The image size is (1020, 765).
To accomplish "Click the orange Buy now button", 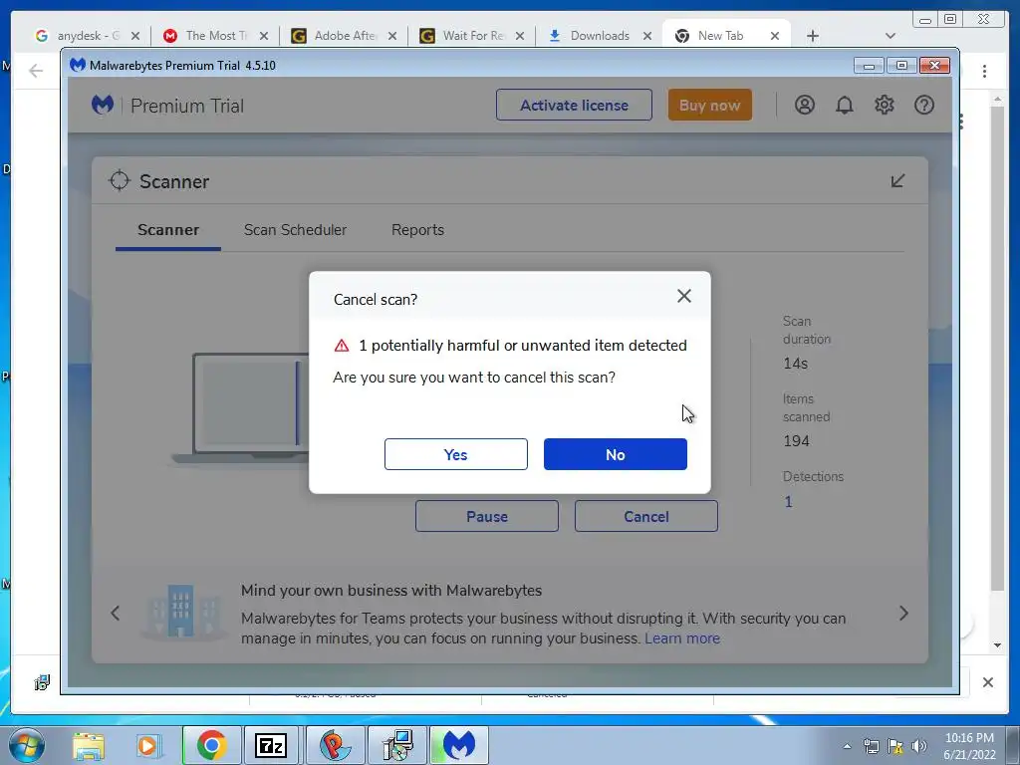I will (709, 105).
